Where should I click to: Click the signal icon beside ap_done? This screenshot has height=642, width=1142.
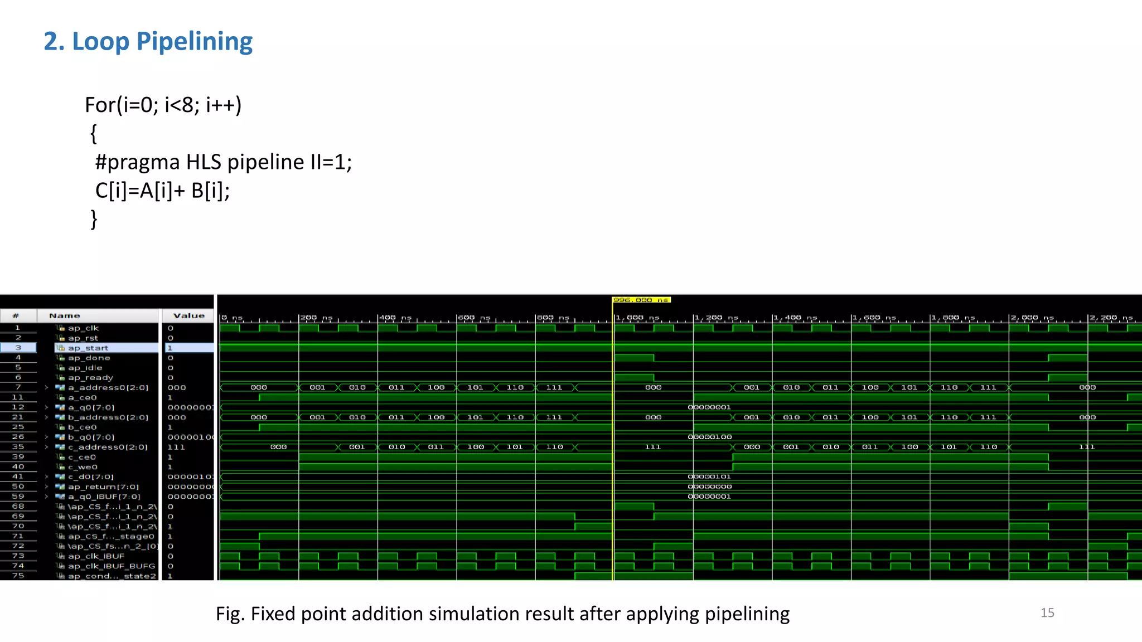point(61,358)
